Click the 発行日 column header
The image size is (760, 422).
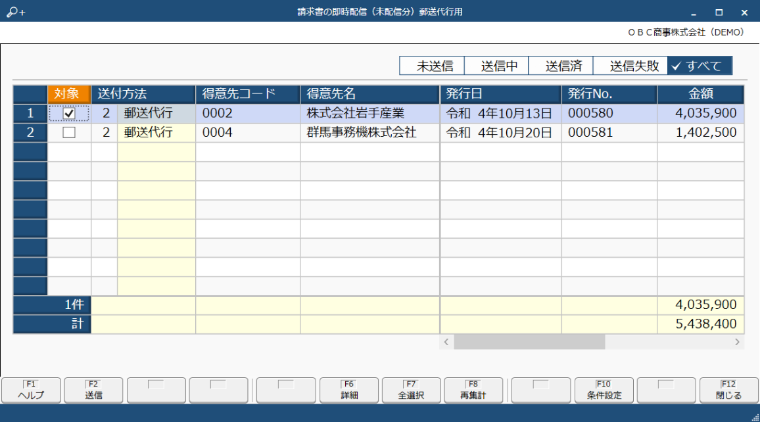point(501,94)
